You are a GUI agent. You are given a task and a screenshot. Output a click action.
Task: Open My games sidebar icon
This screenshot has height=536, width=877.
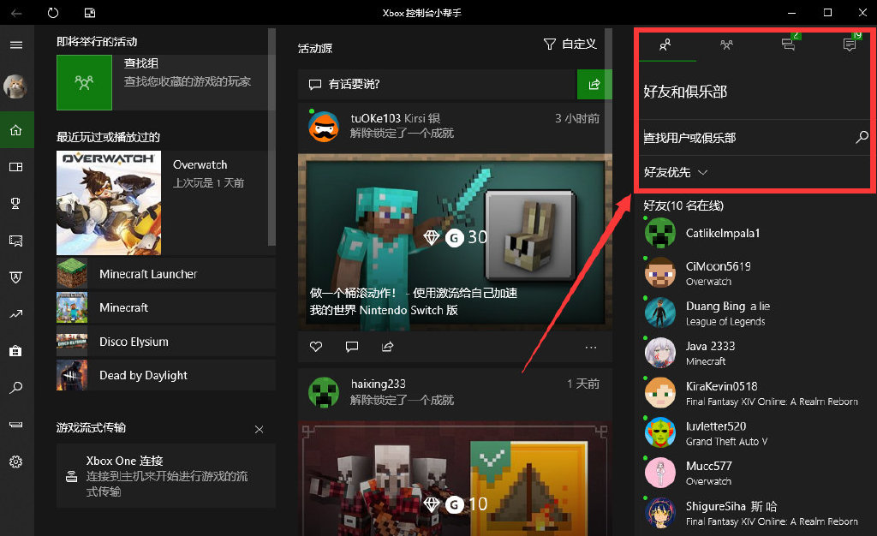pyautogui.click(x=16, y=167)
